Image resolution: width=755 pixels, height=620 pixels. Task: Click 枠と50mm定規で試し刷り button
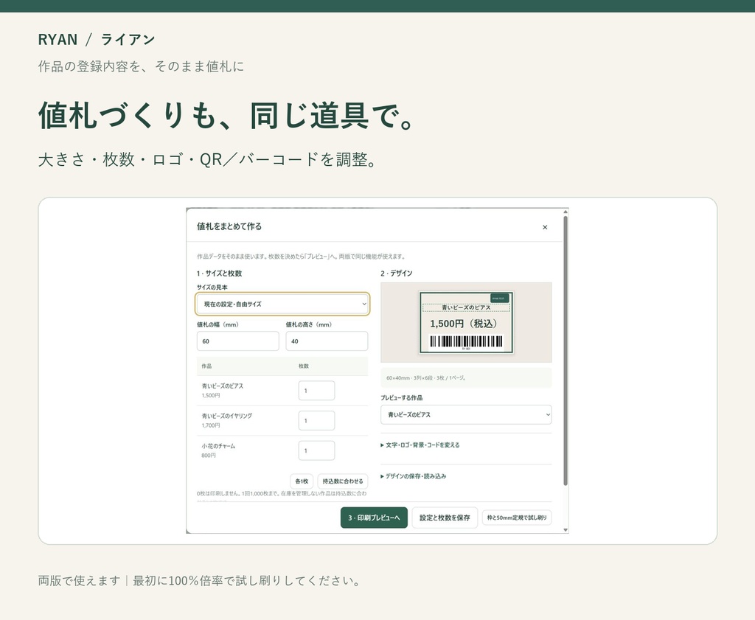pos(517,518)
